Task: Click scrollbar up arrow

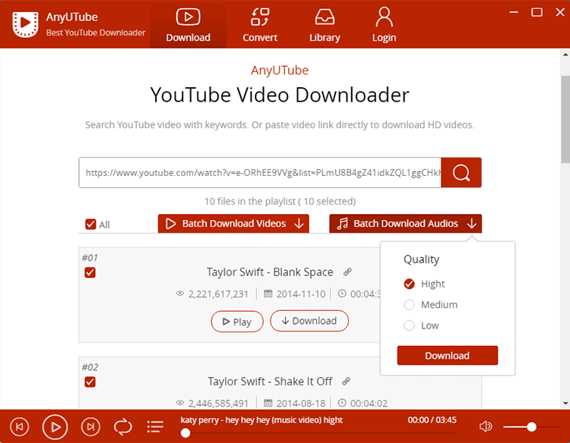Action: tap(565, 55)
